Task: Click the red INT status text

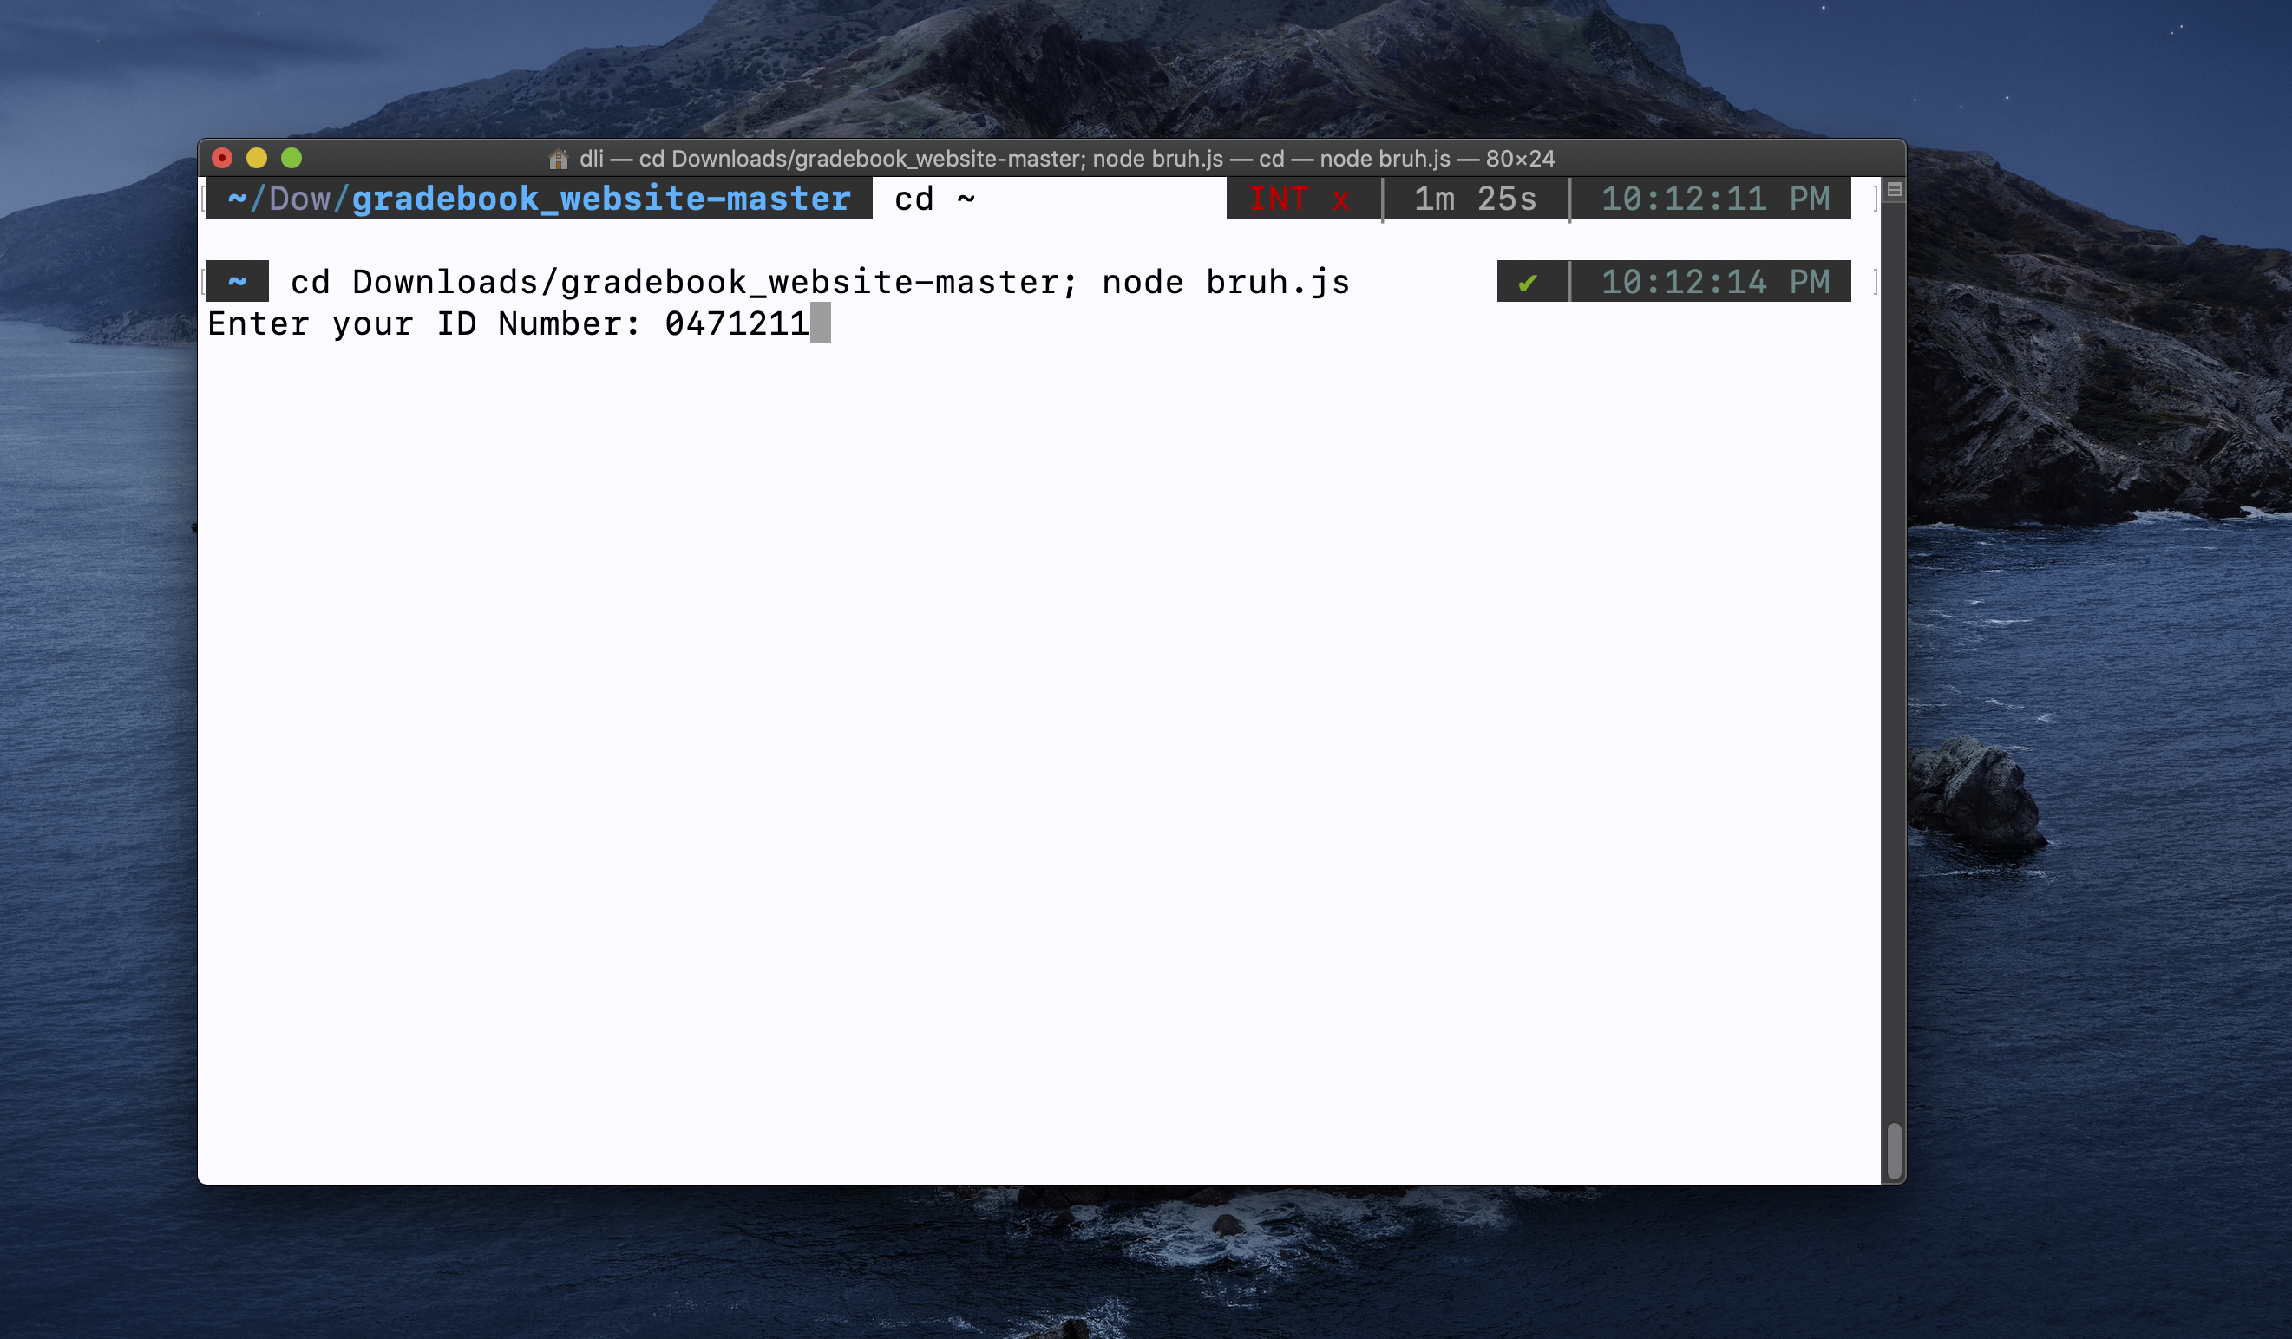Action: [x=1278, y=199]
